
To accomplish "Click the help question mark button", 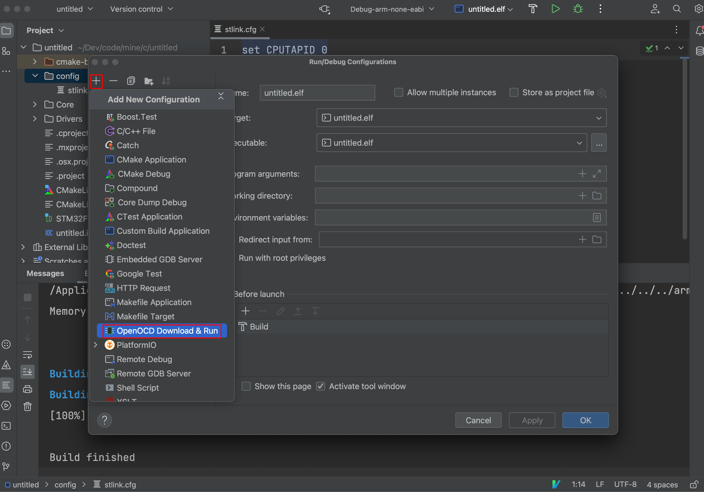I will click(105, 420).
